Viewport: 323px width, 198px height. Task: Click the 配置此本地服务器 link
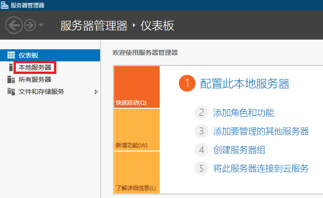click(x=245, y=84)
